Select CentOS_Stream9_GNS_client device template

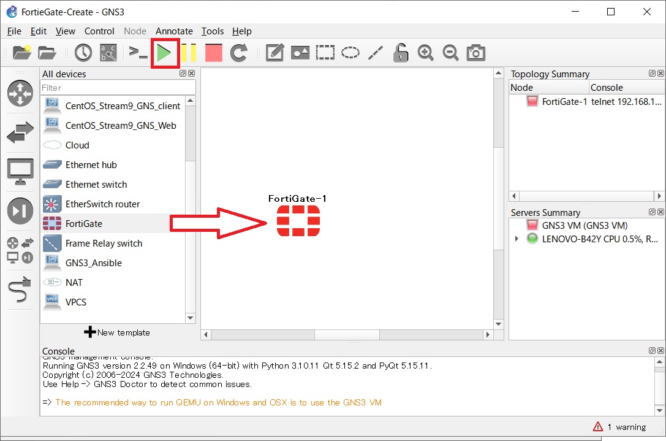click(113, 106)
